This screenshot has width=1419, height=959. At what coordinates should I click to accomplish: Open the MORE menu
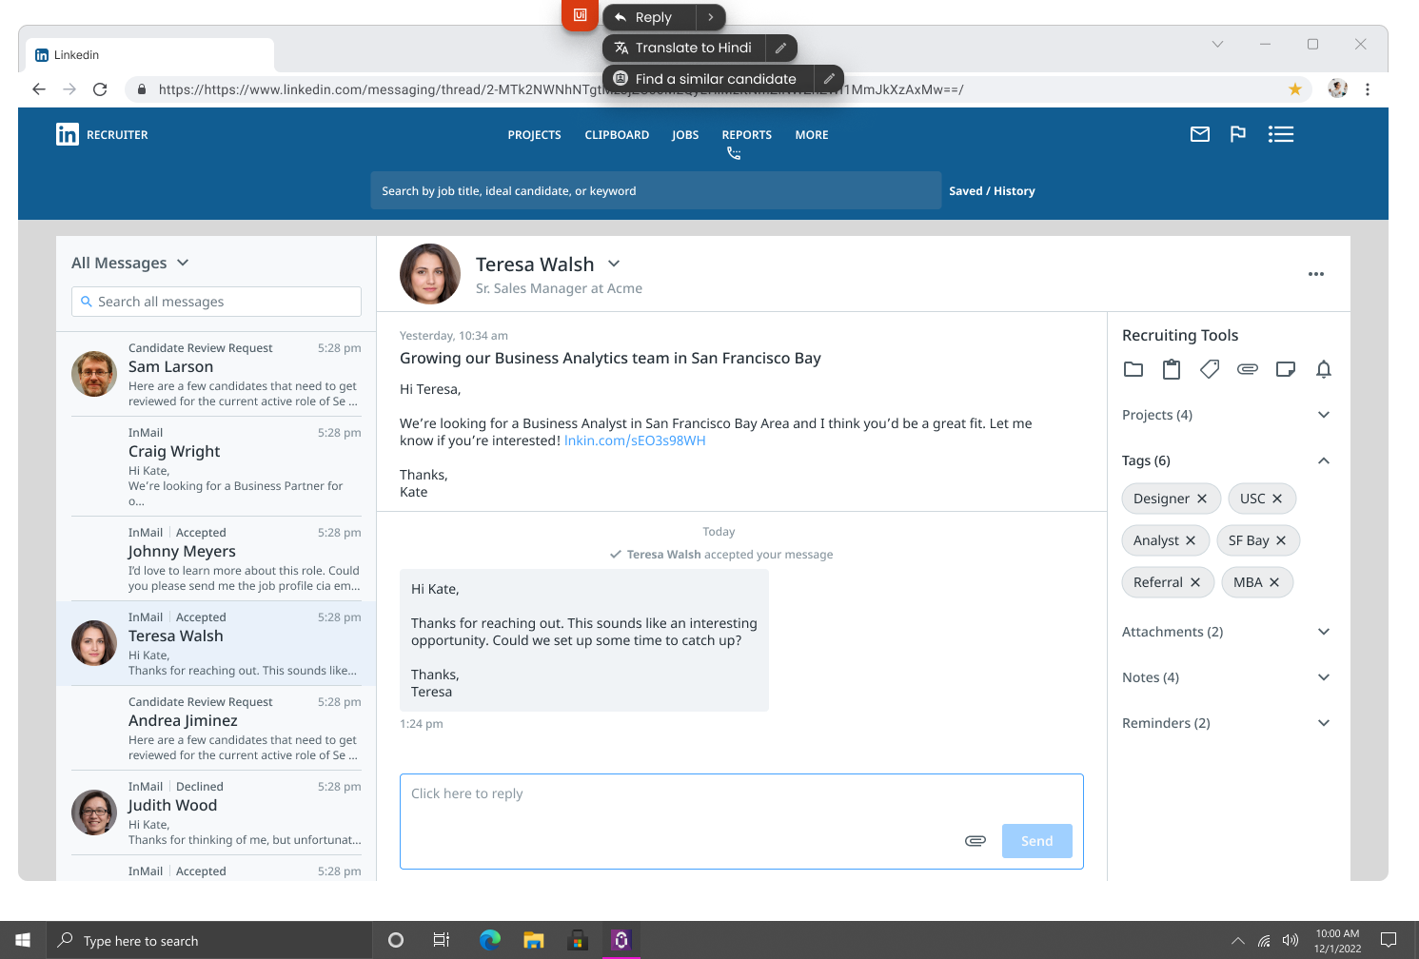[812, 135]
